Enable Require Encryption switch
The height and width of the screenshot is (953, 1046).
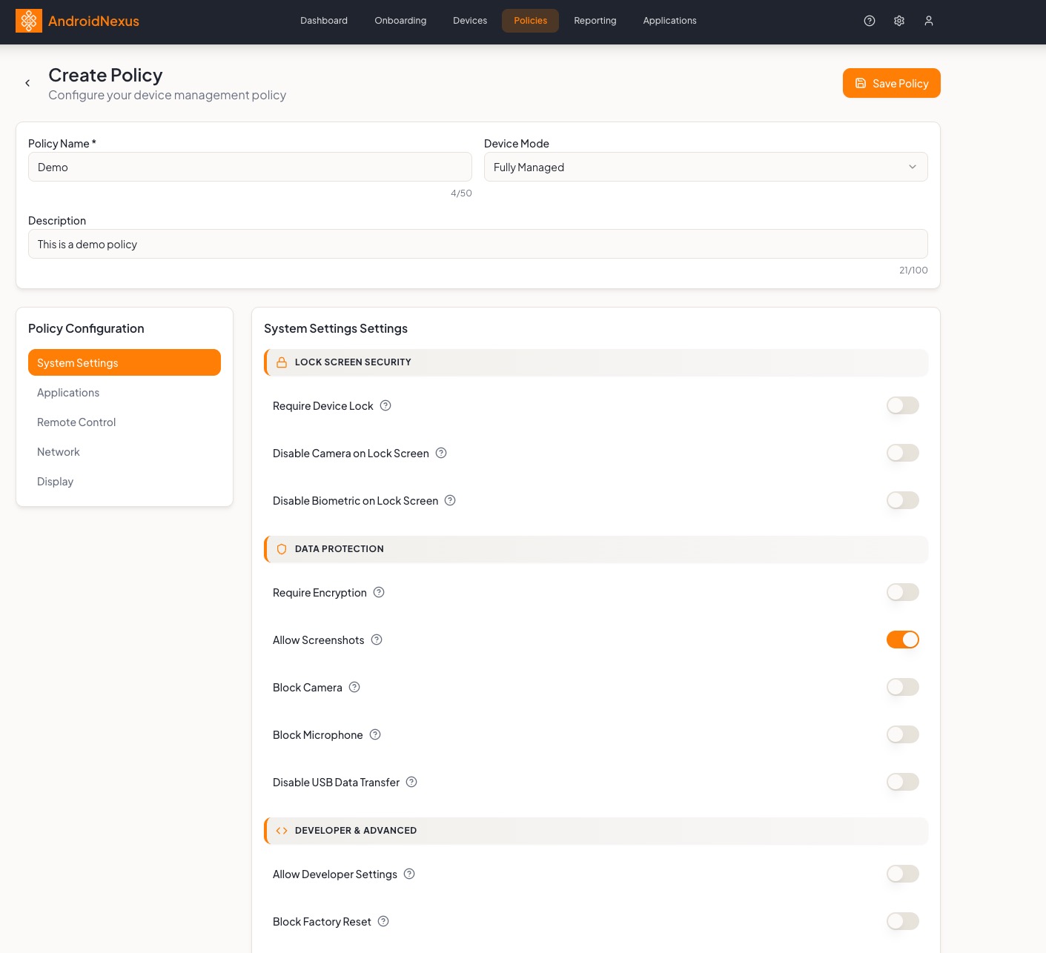pos(903,592)
